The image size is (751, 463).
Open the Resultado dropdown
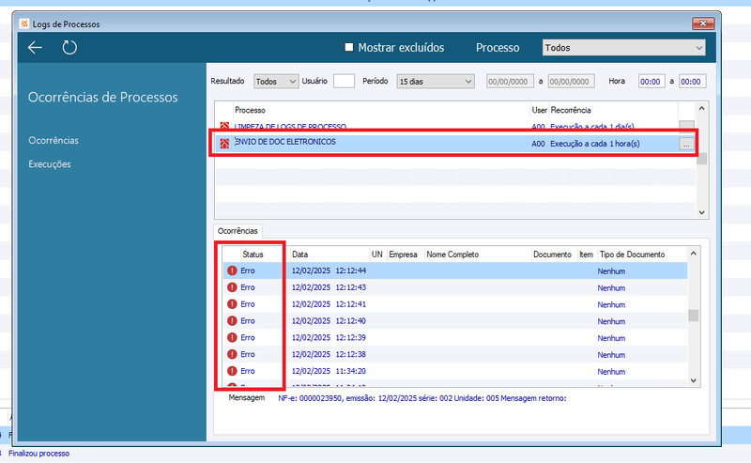click(276, 82)
